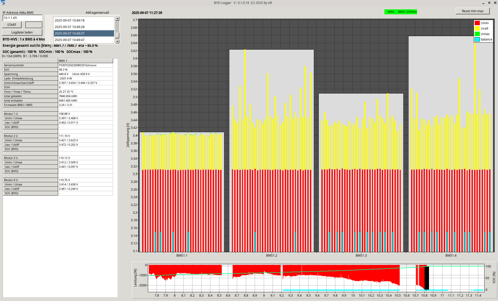Maximize the BYD-Logger window
This screenshot has height=301, width=498.
[489, 3]
